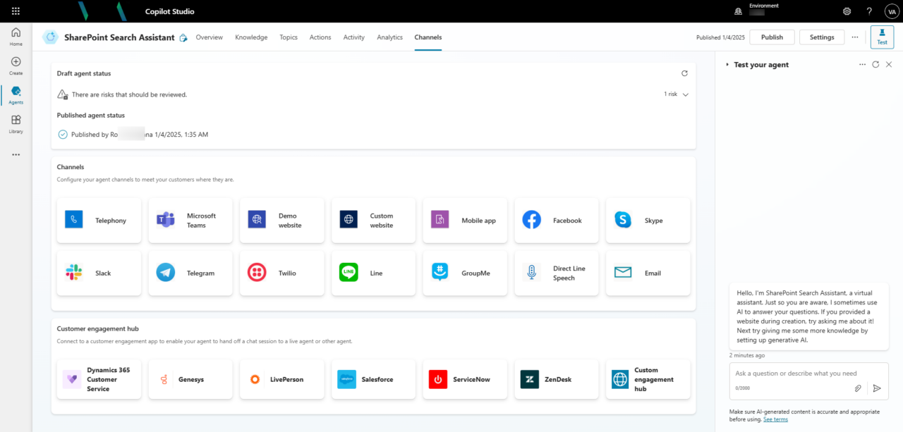Image resolution: width=903 pixels, height=432 pixels.
Task: Select the Custom website channel
Action: (x=373, y=221)
